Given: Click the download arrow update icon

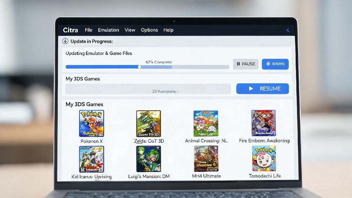Looking at the screenshot, I should coord(65,41).
